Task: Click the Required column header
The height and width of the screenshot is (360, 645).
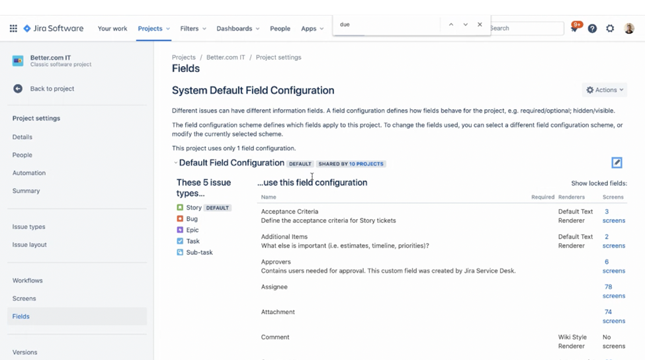Action: coord(542,197)
